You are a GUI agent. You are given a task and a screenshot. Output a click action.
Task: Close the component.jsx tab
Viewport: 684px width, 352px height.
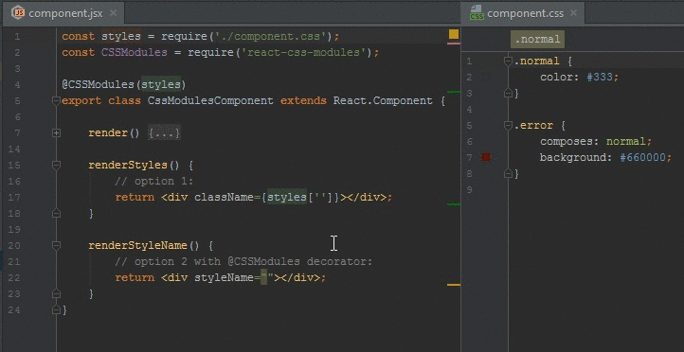pyautogui.click(x=113, y=13)
